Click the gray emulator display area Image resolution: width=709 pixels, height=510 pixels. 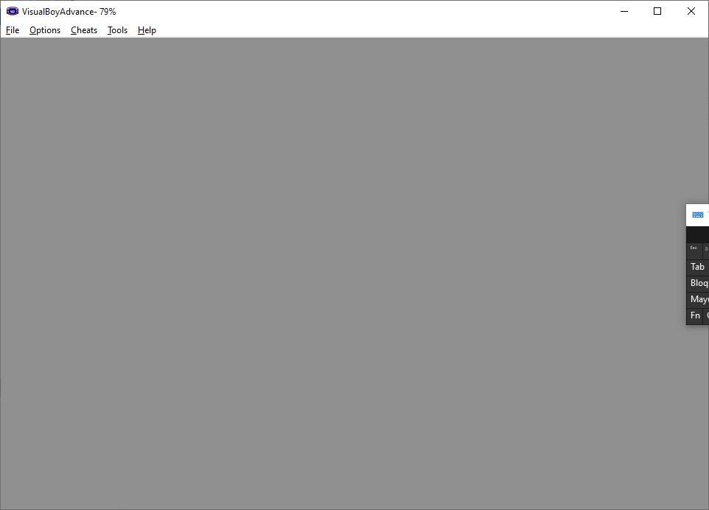coord(339,273)
